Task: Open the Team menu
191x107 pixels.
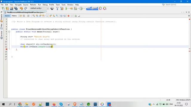Action: pyautogui.click(x=58, y=5)
